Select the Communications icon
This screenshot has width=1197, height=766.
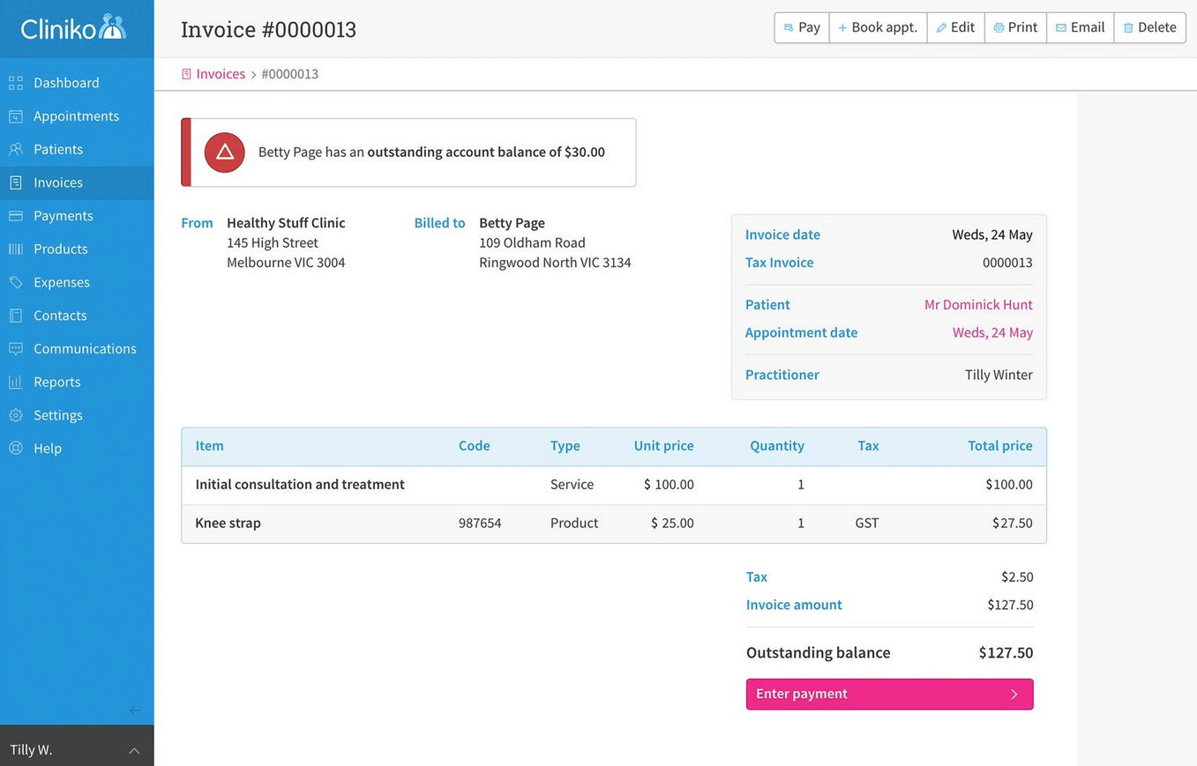click(15, 348)
